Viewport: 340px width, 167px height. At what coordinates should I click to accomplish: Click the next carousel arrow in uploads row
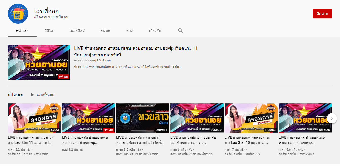pos(332,118)
